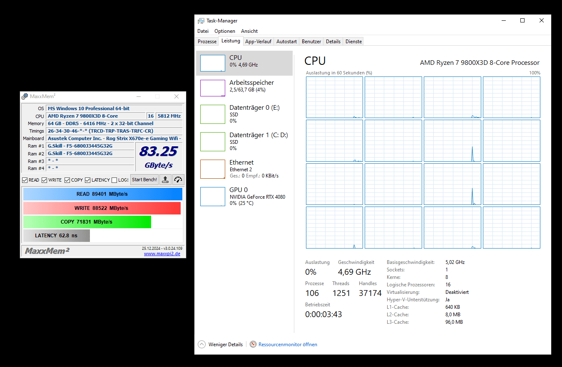Open the www.maxxpi2.de link
The image size is (562, 367).
point(162,254)
